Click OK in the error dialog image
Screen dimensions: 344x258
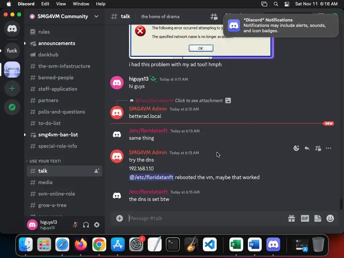pyautogui.click(x=201, y=48)
